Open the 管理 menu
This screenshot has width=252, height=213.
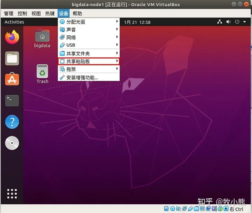[9, 14]
